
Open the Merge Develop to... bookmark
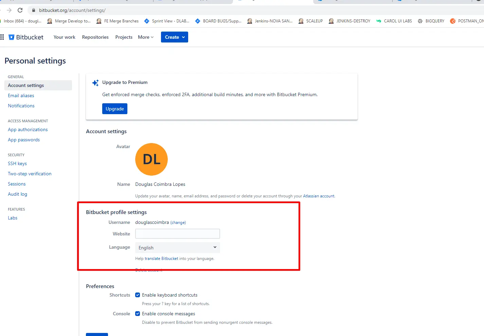[69, 21]
